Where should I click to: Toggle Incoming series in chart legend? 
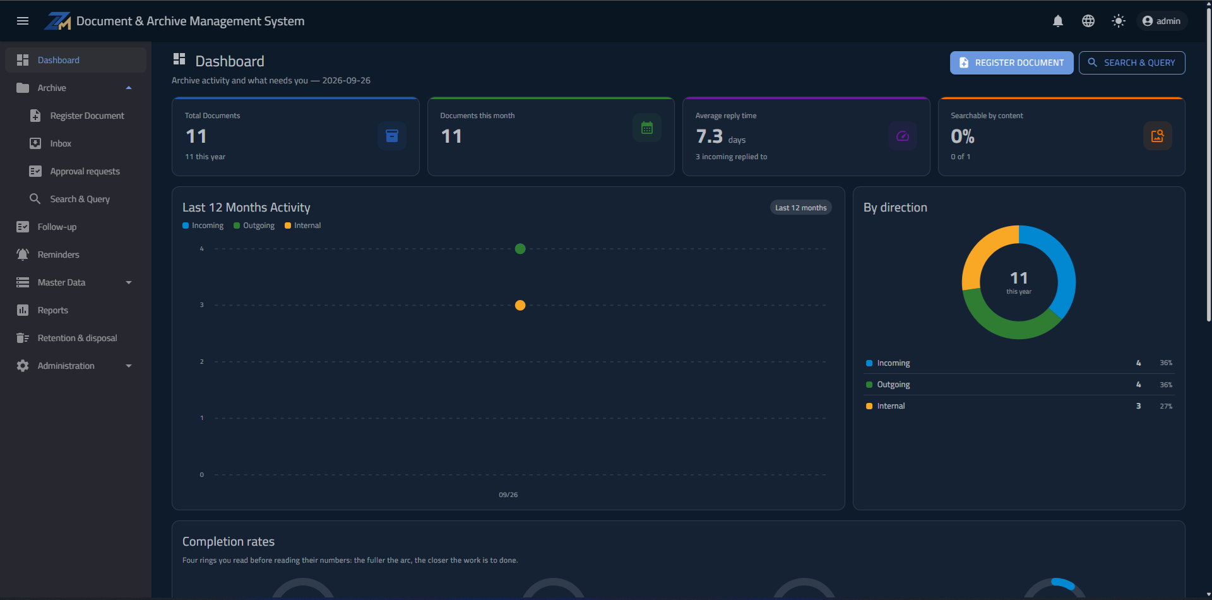203,225
